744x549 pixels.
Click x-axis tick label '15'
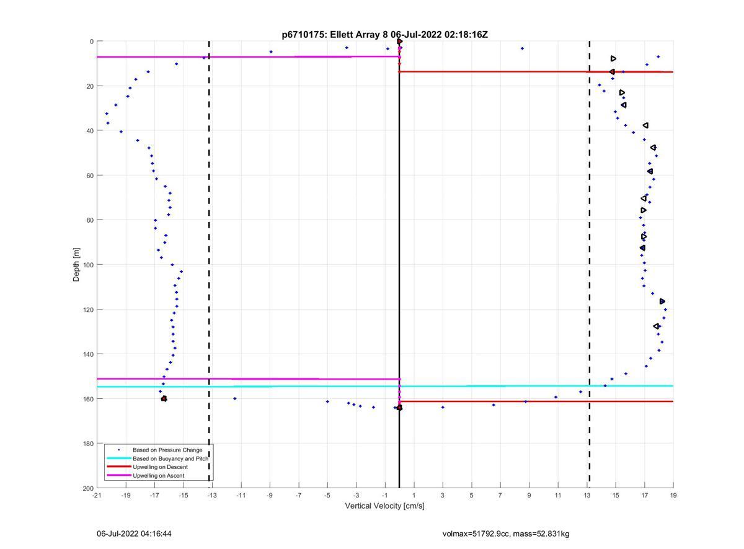point(616,495)
